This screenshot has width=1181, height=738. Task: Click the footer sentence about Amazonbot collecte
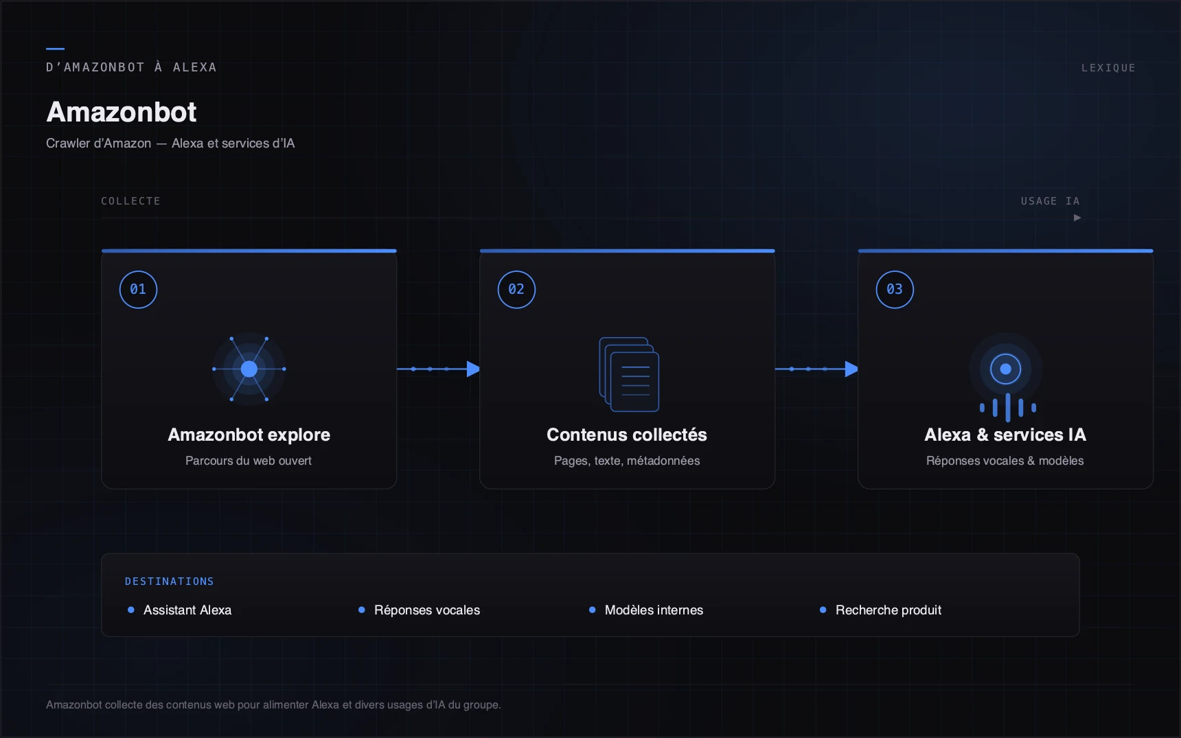(273, 705)
